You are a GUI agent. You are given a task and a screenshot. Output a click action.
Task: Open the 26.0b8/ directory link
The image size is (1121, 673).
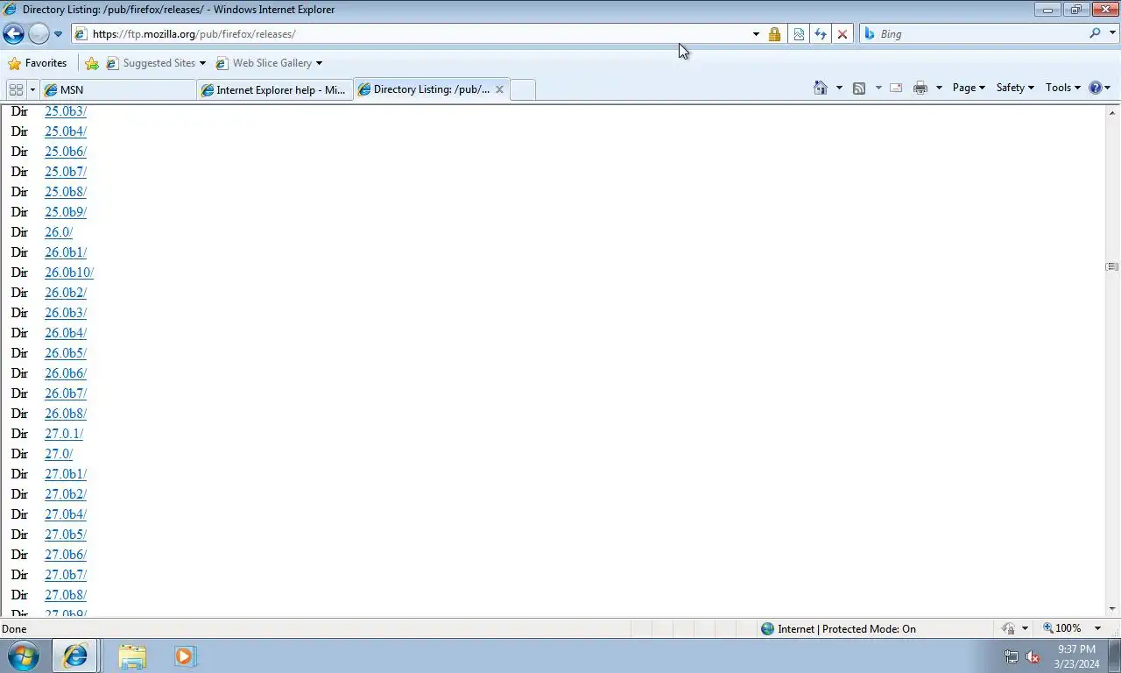(66, 414)
